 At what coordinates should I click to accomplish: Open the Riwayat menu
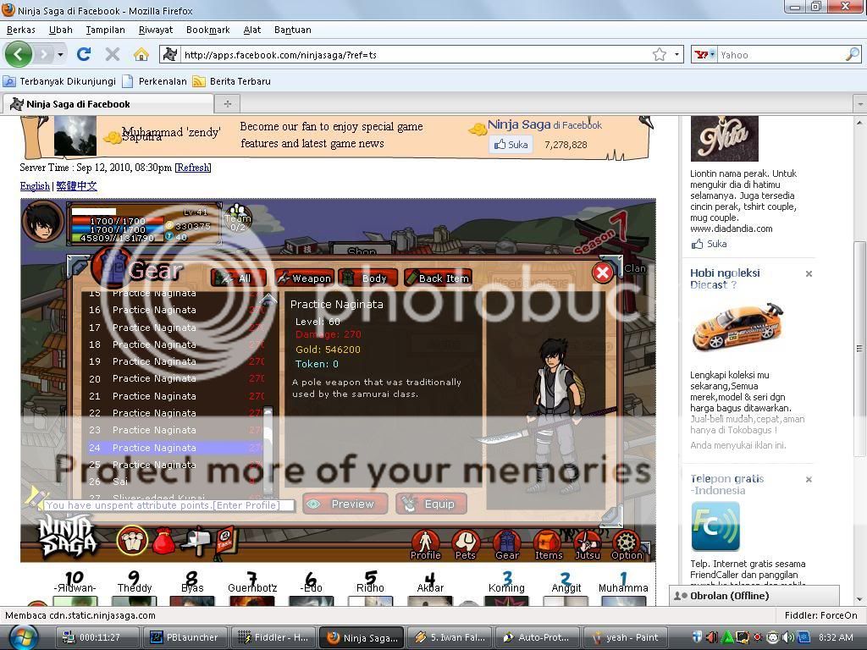pos(156,30)
